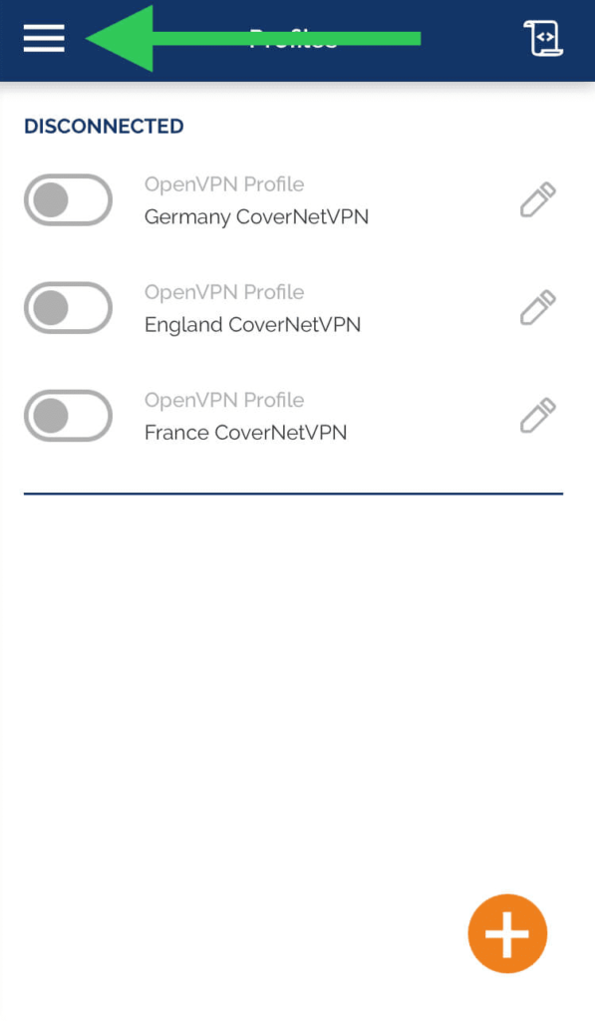Edit the France CoverNetVPN profile with pencil

(538, 416)
